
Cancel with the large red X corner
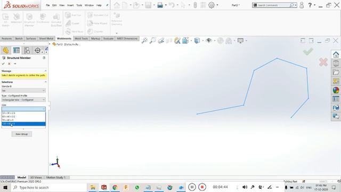point(323,62)
